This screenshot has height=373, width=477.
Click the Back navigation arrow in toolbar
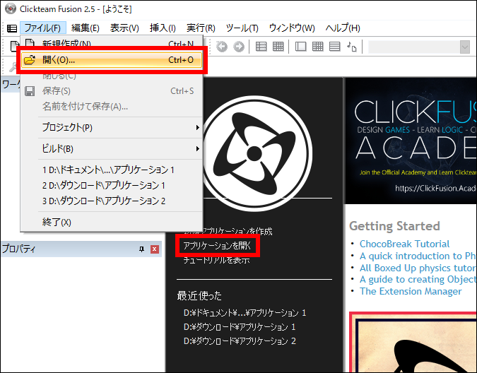[x=221, y=47]
